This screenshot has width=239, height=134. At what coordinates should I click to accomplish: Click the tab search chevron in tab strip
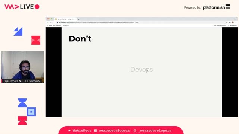tap(236, 19)
